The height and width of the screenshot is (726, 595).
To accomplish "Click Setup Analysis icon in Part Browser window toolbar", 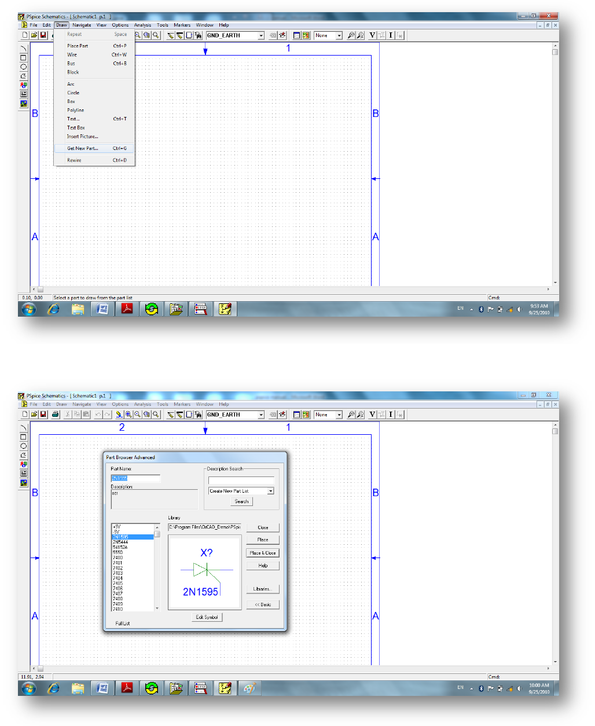I will (x=296, y=415).
